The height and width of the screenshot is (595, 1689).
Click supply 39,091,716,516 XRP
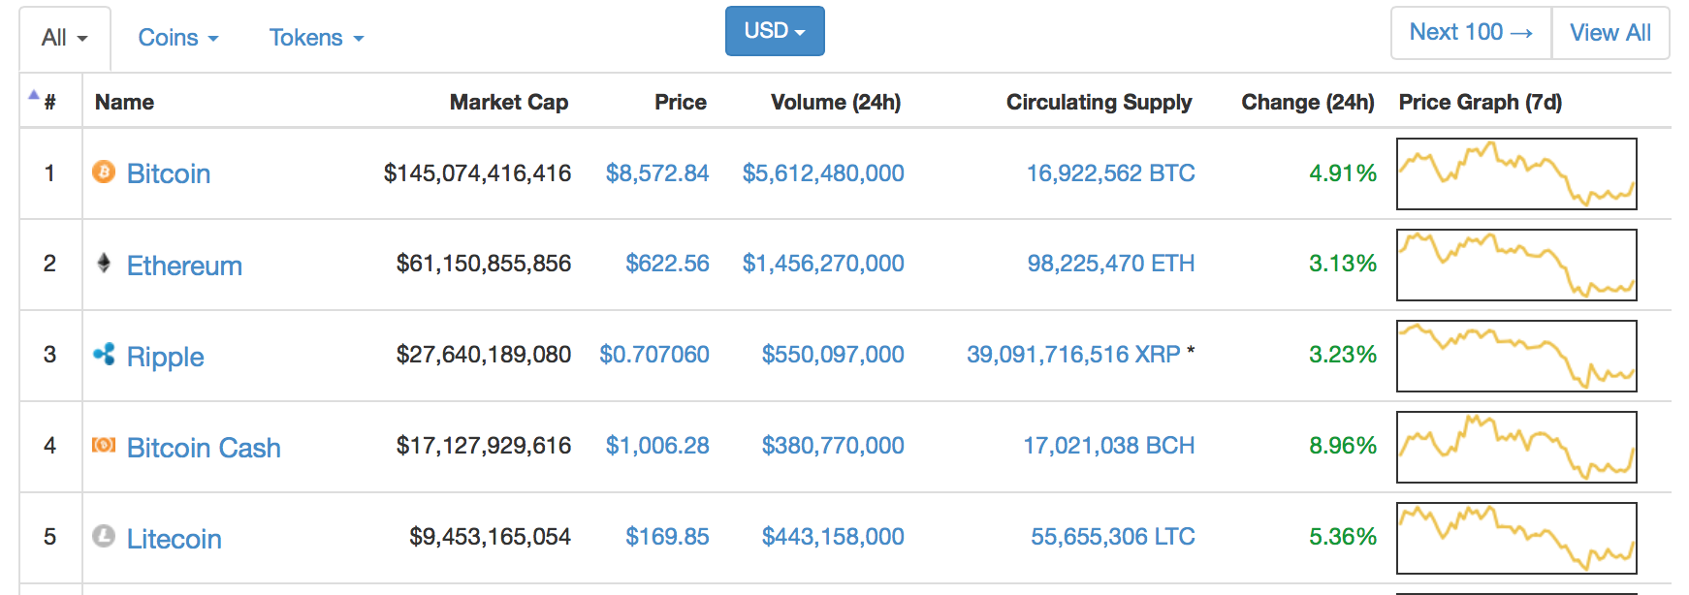click(x=1073, y=355)
